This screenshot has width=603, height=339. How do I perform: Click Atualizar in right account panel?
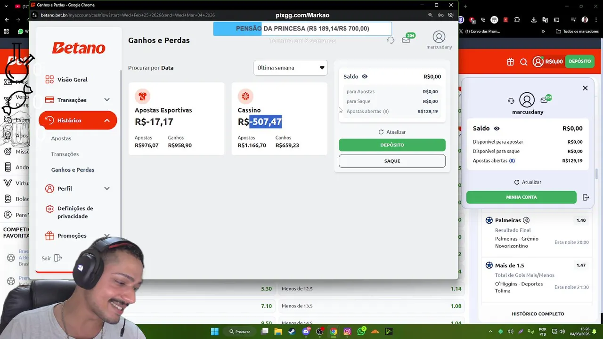pos(528,182)
